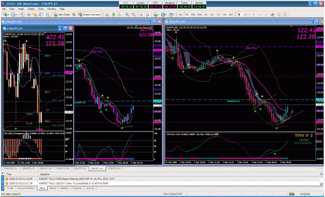
Task: Zoom in on the chart
Action: point(127,15)
